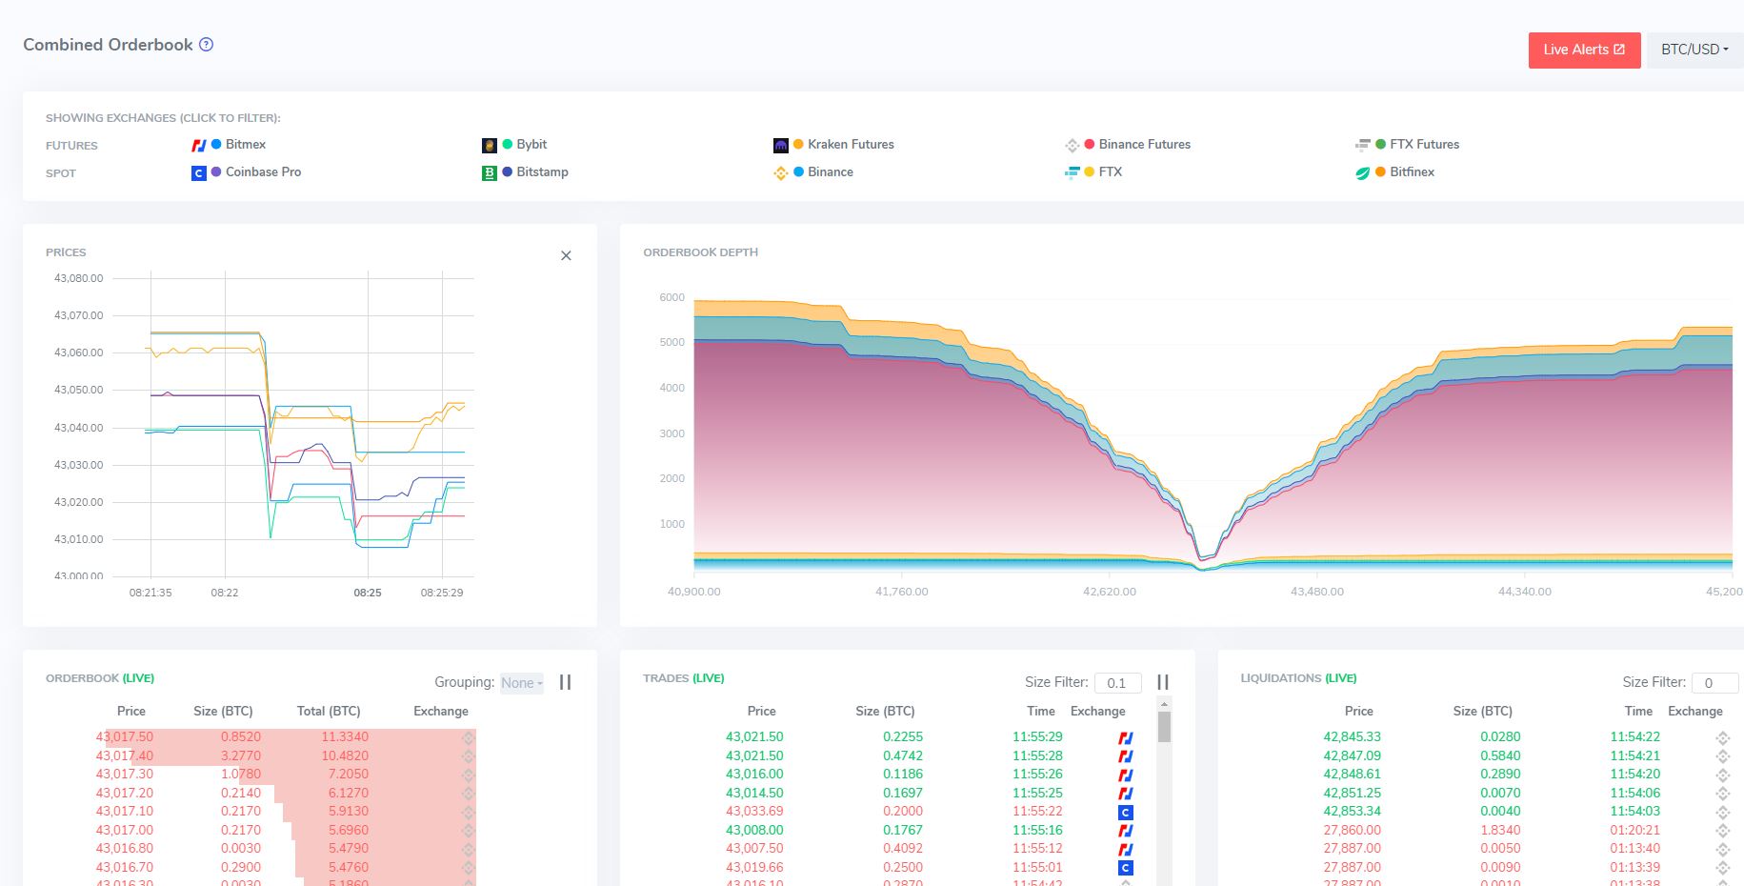Click the Bitstamp logo icon

pos(489,173)
